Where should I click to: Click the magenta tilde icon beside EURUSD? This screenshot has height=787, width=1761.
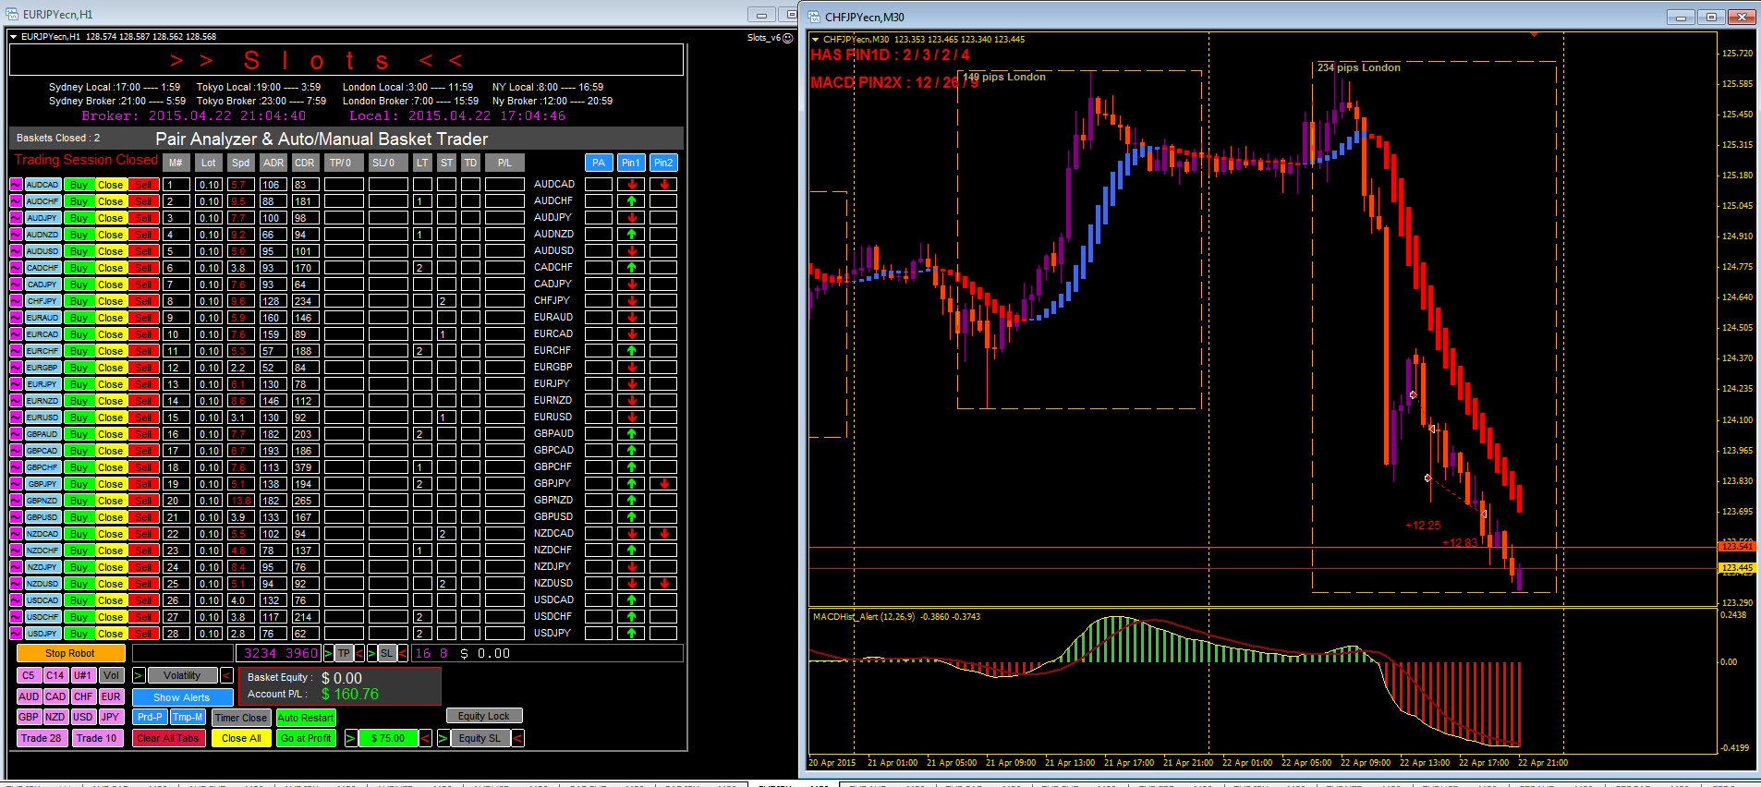coord(16,418)
